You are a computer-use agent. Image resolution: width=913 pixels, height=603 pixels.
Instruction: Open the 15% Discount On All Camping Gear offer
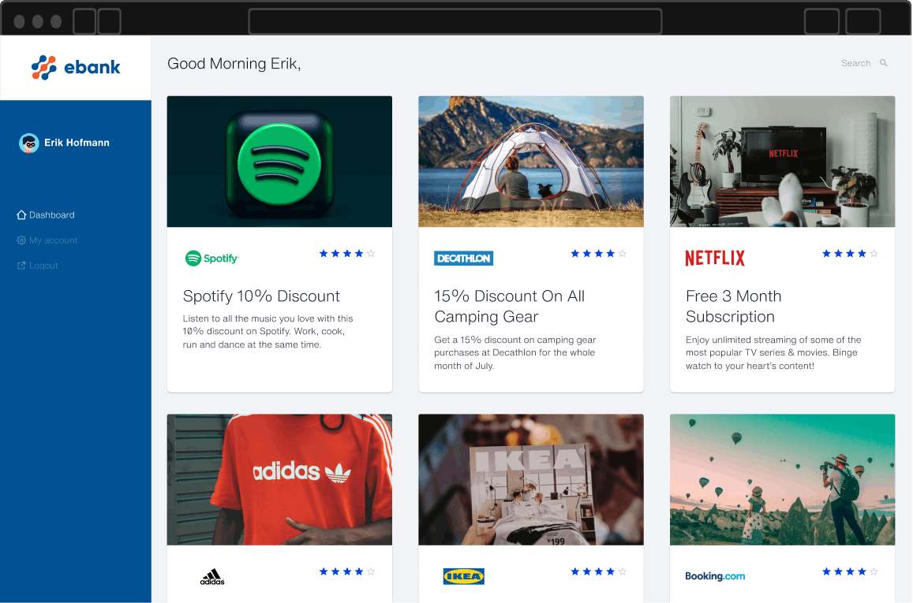[510, 307]
